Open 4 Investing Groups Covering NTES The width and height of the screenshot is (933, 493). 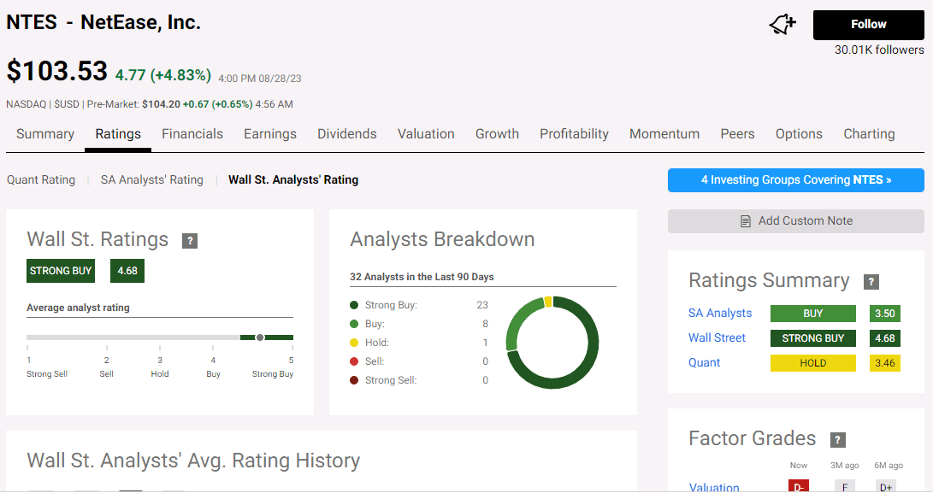click(795, 179)
